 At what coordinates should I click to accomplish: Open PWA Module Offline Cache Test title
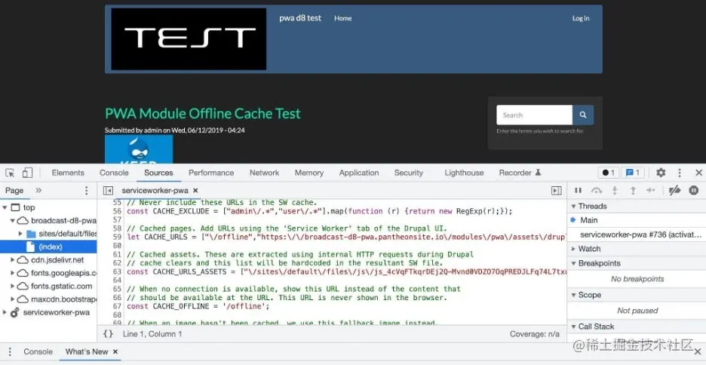(203, 113)
